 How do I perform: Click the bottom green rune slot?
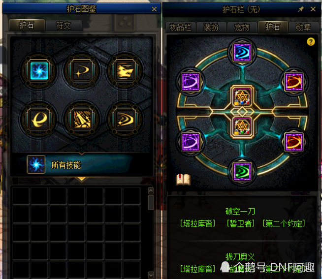[242, 172]
